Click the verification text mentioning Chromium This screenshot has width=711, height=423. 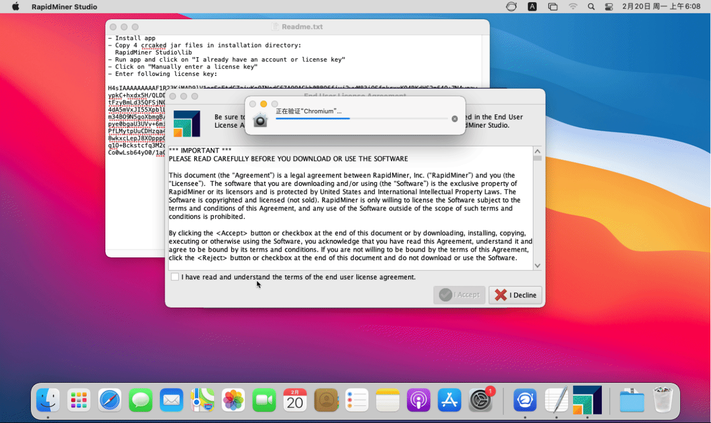pos(309,111)
